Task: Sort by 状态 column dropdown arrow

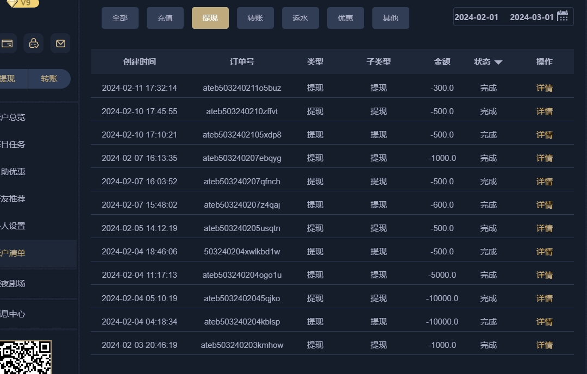Action: tap(498, 63)
